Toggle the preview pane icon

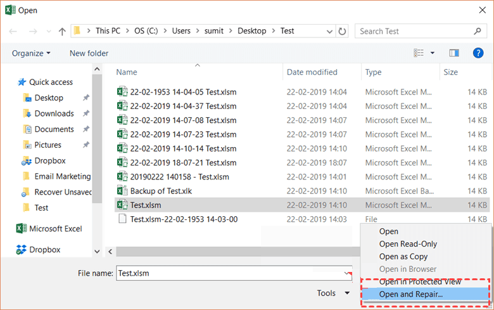(454, 53)
